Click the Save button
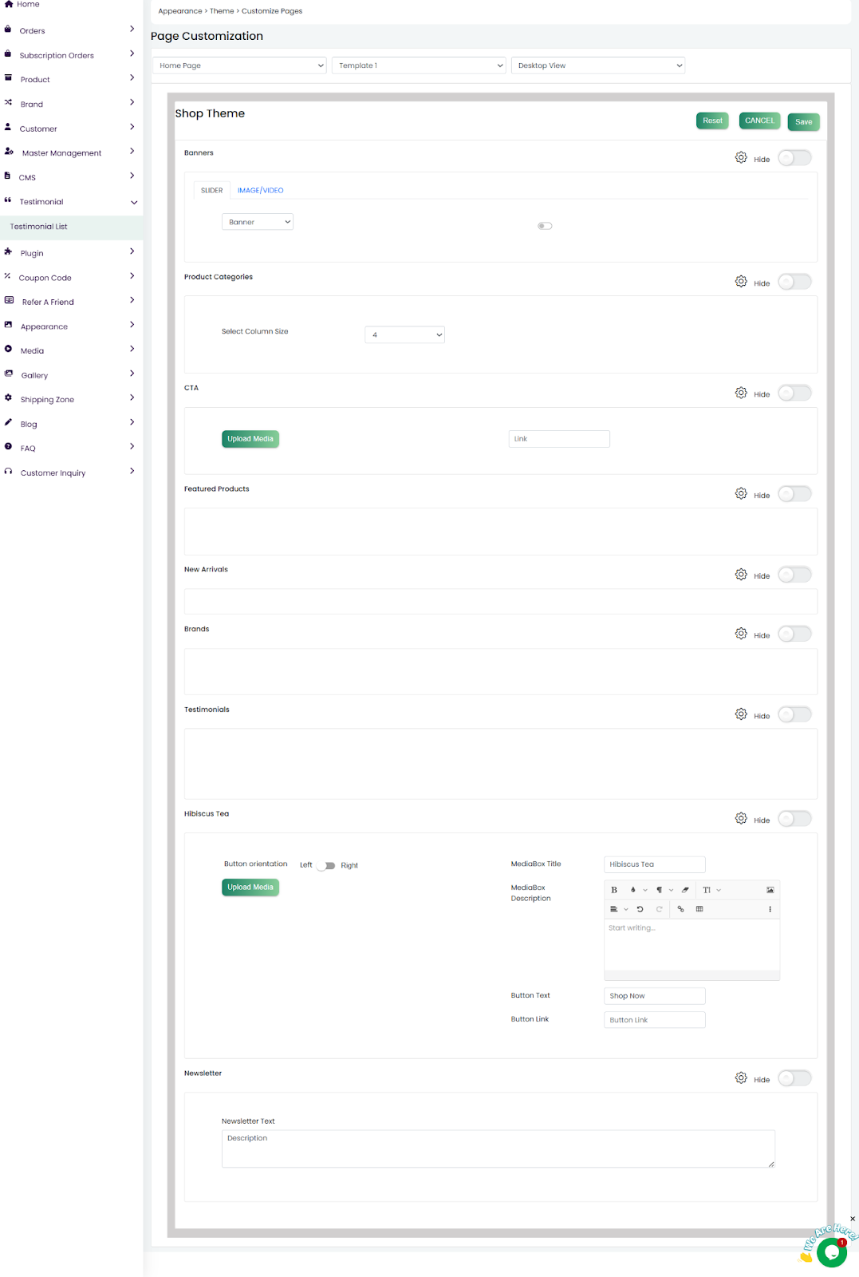The height and width of the screenshot is (1277, 859). click(803, 122)
